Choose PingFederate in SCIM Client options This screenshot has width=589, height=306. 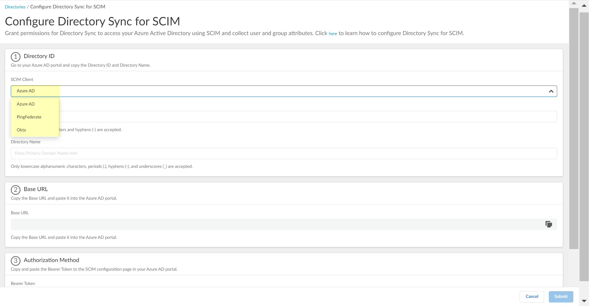[x=29, y=117]
